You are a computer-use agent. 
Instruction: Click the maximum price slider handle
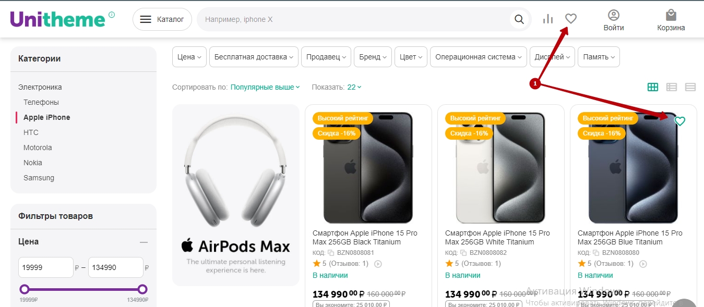[x=142, y=289]
